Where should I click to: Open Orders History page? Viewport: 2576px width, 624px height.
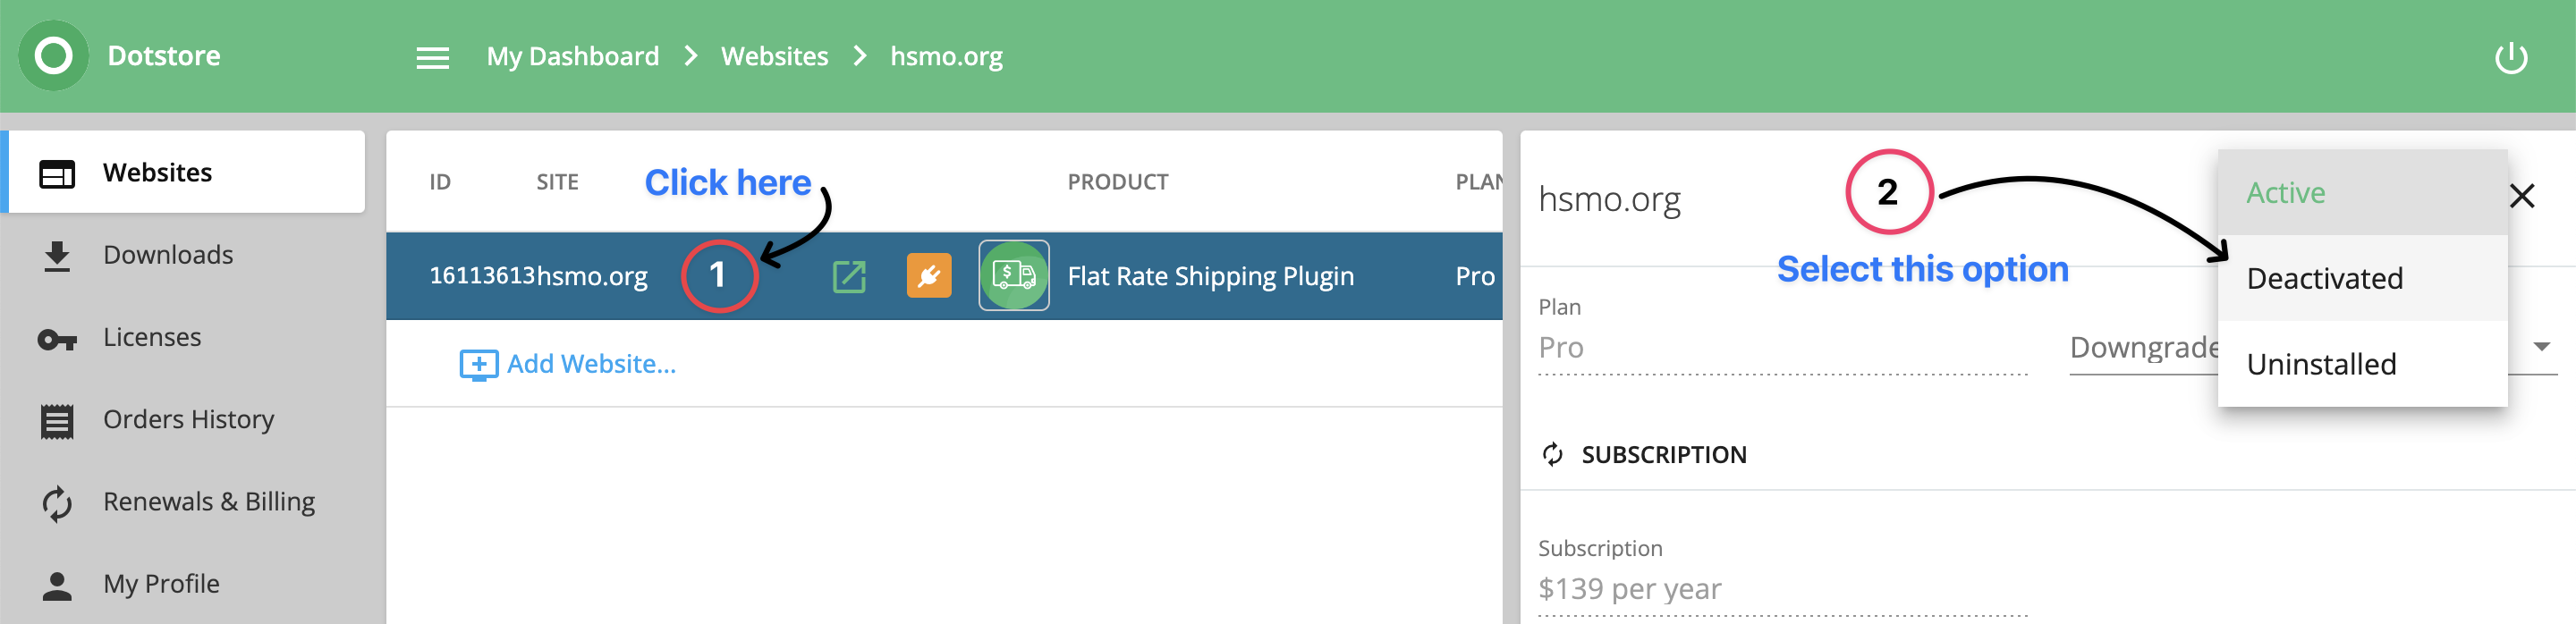pyautogui.click(x=189, y=419)
